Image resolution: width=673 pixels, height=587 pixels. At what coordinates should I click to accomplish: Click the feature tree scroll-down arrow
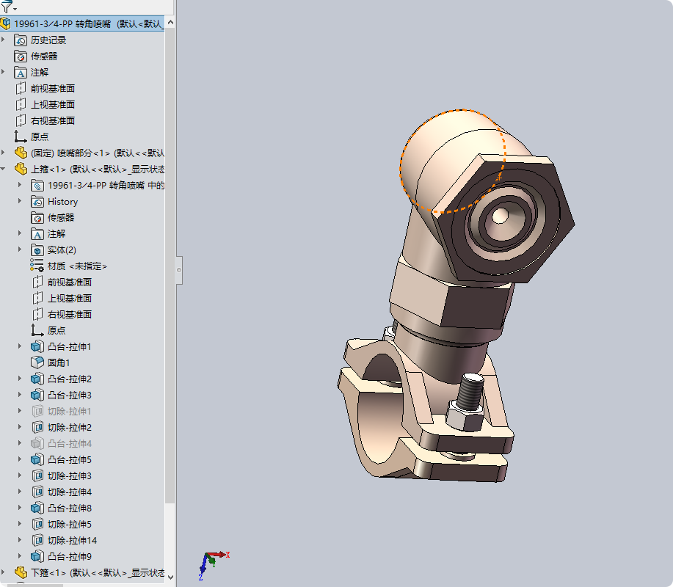[170, 577]
